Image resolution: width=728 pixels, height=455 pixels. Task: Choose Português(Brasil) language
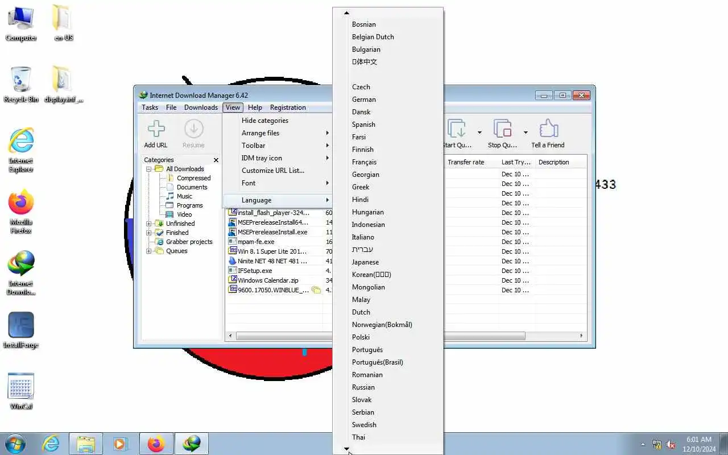click(388, 362)
